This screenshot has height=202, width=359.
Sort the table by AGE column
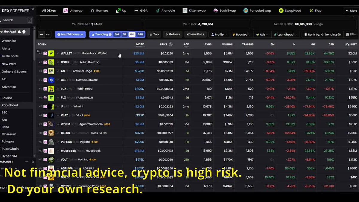pos(186,44)
